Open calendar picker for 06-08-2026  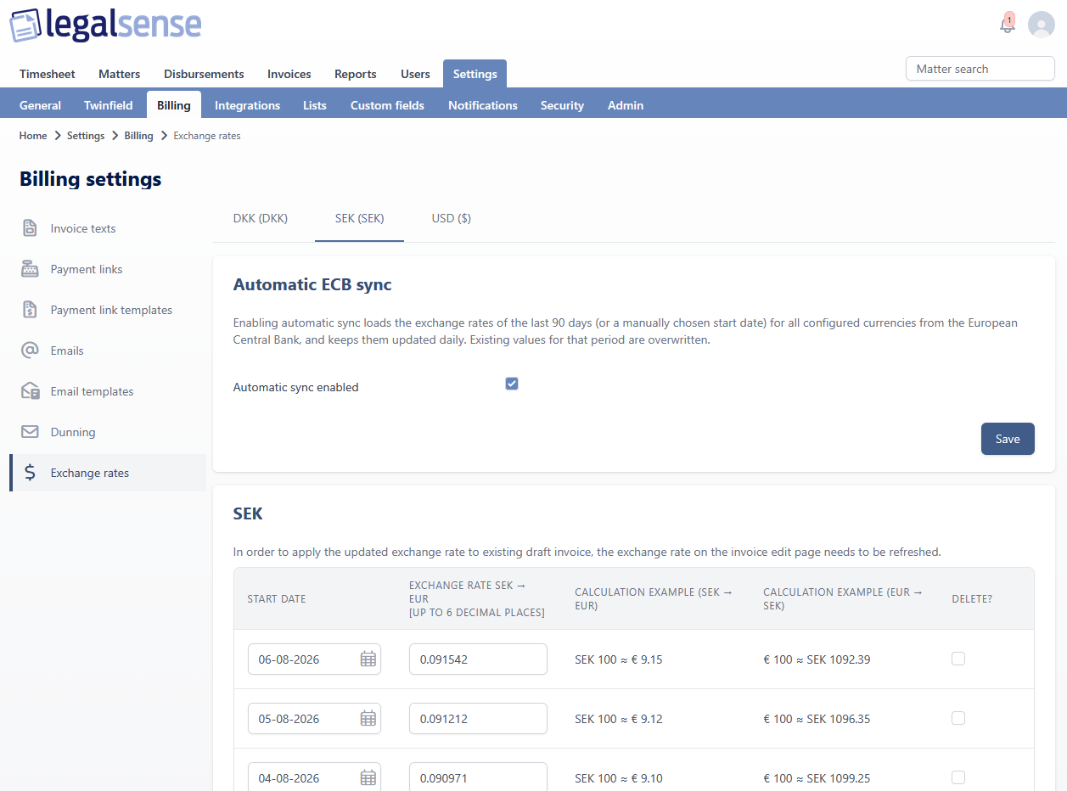368,659
